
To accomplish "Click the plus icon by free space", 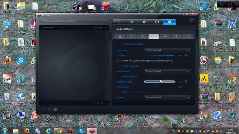I will [x=106, y=103].
